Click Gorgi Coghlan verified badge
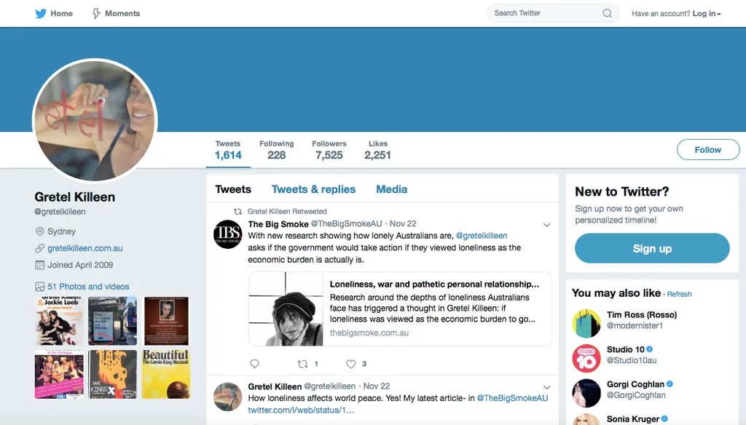The image size is (746, 425). tap(670, 384)
